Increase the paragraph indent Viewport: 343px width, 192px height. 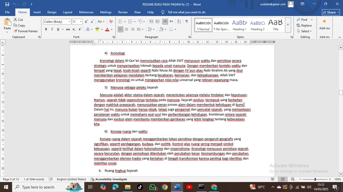pyautogui.click(x=157, y=21)
